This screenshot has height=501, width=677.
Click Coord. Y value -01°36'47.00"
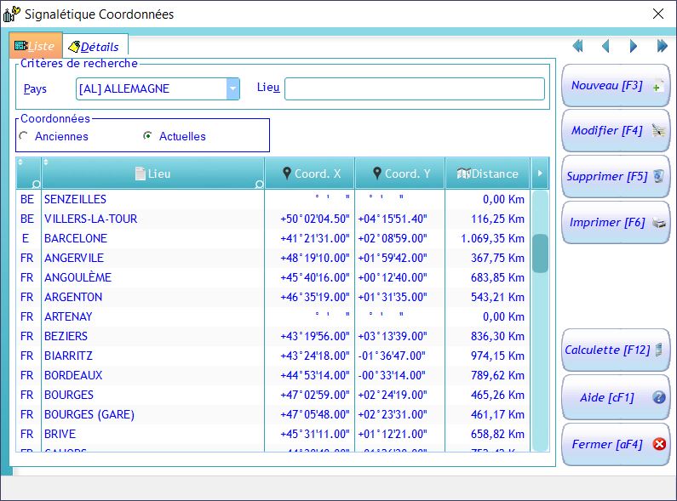[392, 356]
